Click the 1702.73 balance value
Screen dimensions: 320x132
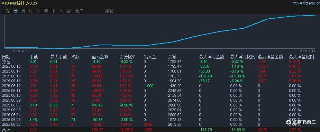click(x=174, y=76)
